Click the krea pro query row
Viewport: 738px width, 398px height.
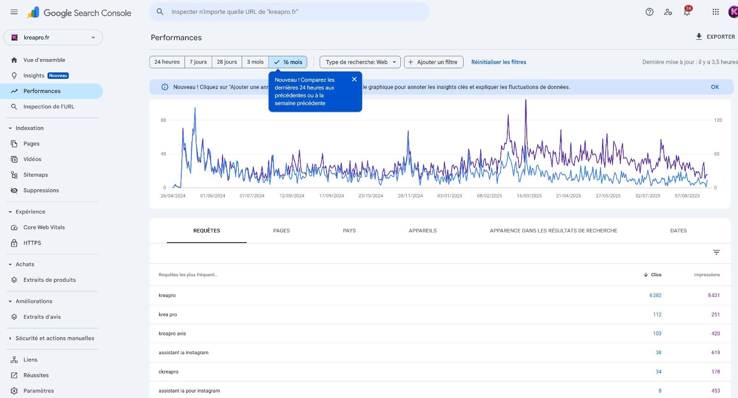pos(440,315)
